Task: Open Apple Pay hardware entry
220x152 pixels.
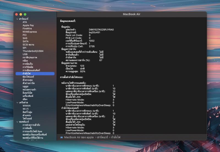Action: click(x=28, y=25)
